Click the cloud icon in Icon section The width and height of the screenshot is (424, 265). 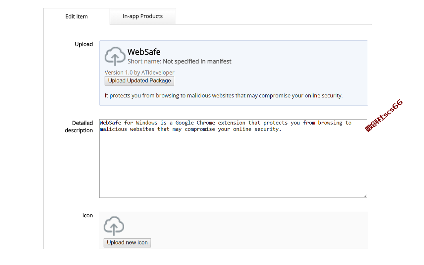click(x=114, y=226)
